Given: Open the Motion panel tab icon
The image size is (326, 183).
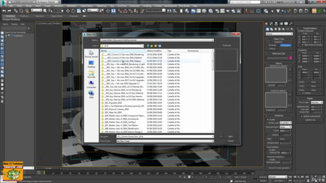Looking at the screenshot, I should coord(281,24).
